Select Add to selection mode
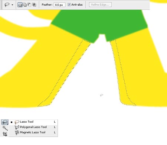The width and height of the screenshot is (167, 145). [25, 5]
